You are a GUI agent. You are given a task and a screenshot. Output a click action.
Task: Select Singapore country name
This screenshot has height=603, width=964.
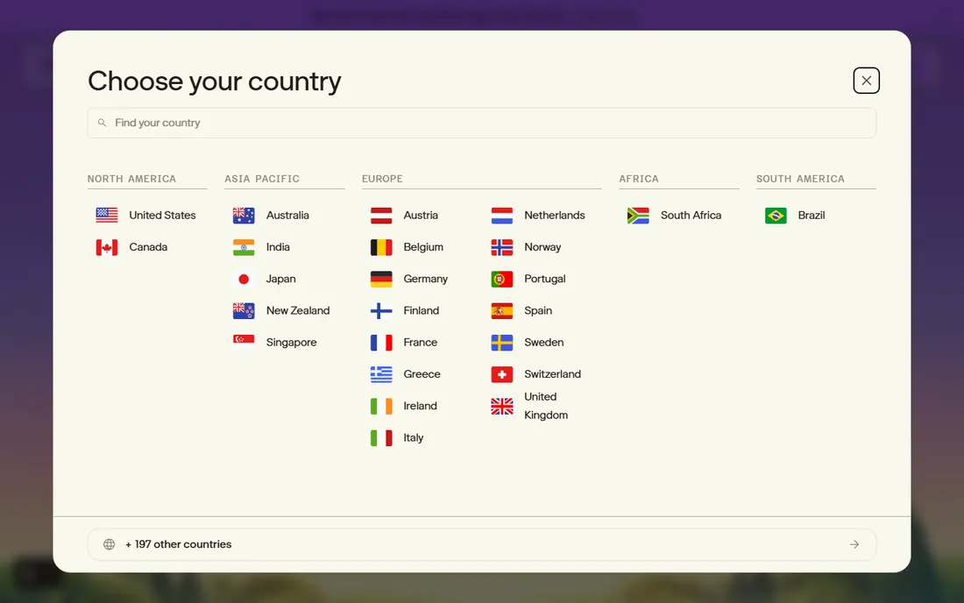point(292,343)
